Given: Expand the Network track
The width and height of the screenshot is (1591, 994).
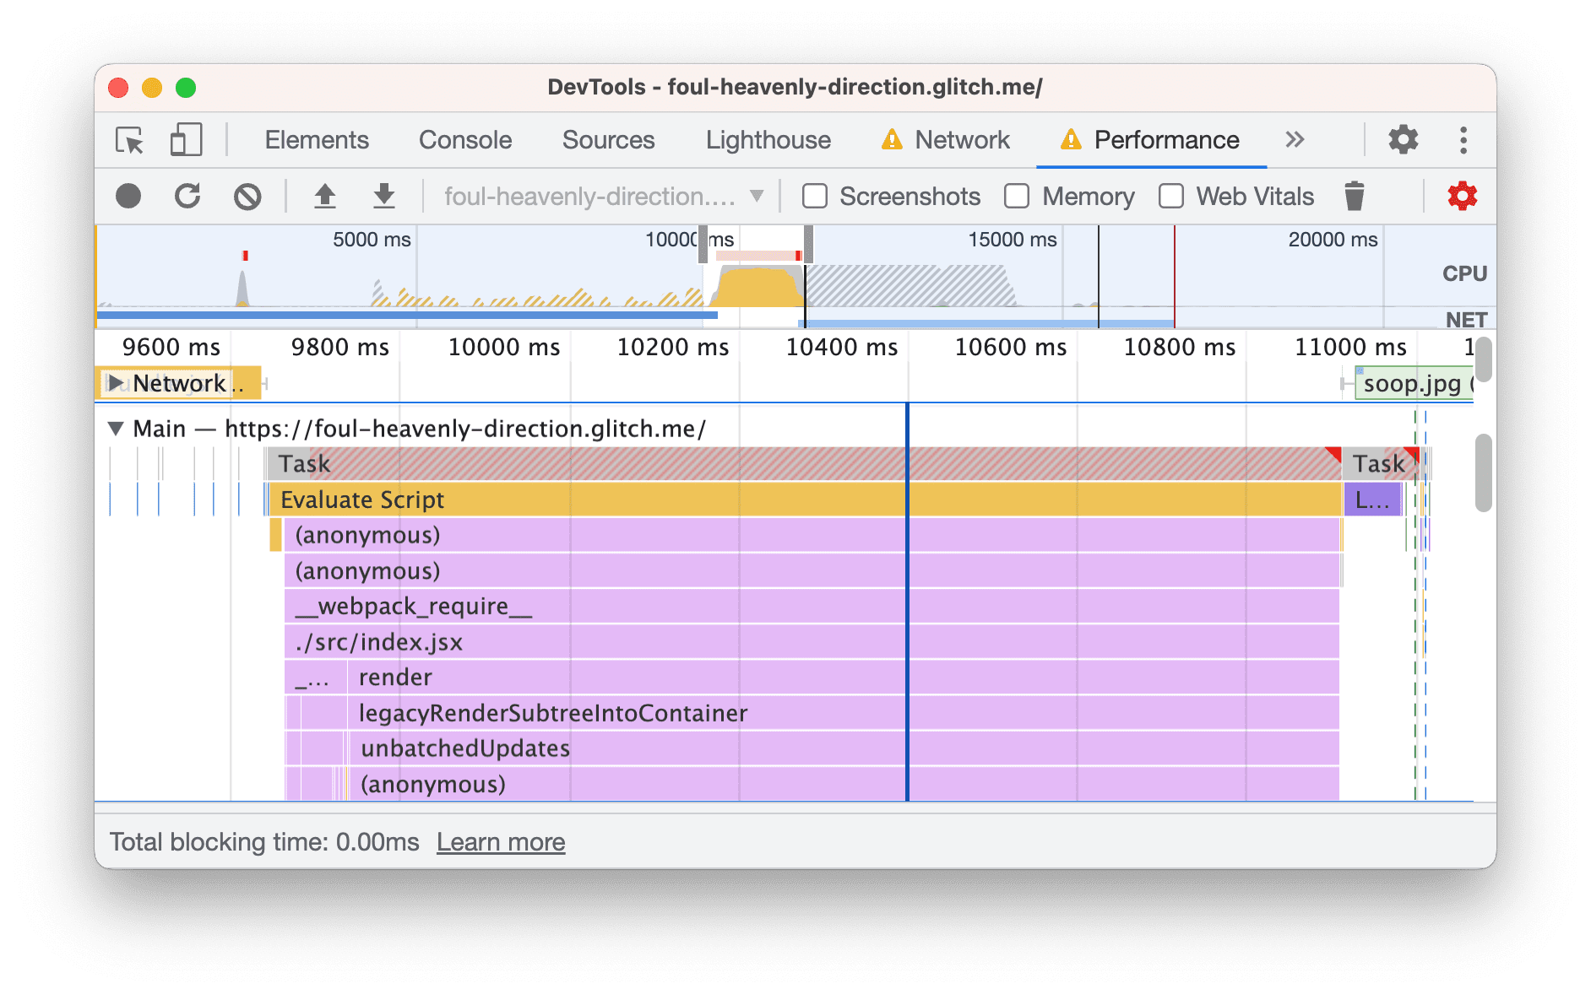Looking at the screenshot, I should [116, 383].
